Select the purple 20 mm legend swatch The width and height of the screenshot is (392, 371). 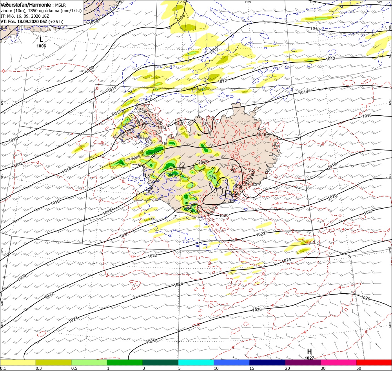pyautogui.click(x=303, y=362)
